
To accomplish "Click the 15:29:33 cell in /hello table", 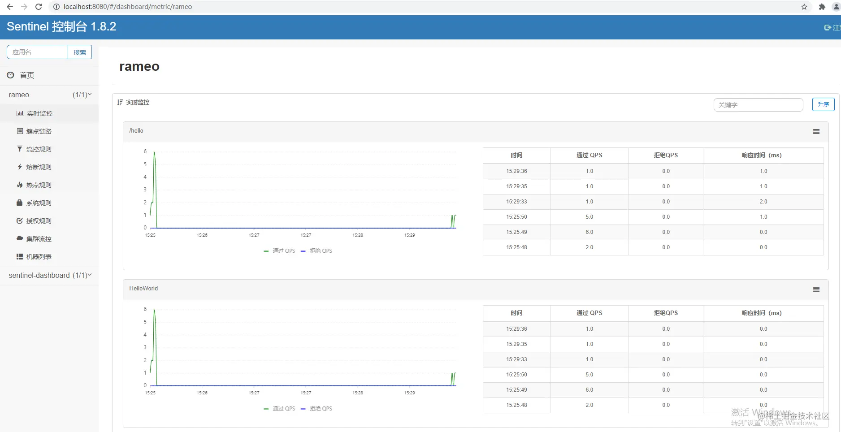I will 516,202.
